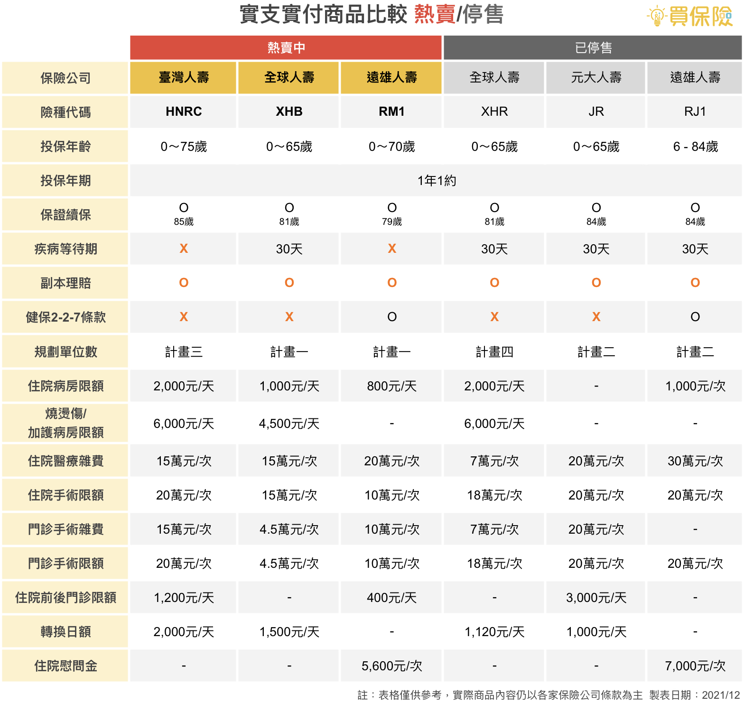
Task: Click the 住院前後門診限額 row label
Action: point(65,597)
